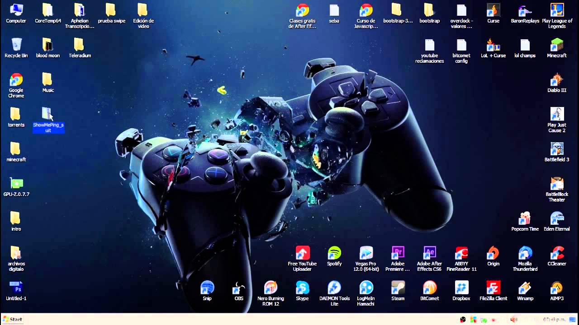The width and height of the screenshot is (579, 325).
Task: Select the blood moon folder
Action: pos(47,48)
